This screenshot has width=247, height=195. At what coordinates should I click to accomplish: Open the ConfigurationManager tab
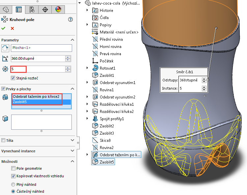(x=32, y=10)
